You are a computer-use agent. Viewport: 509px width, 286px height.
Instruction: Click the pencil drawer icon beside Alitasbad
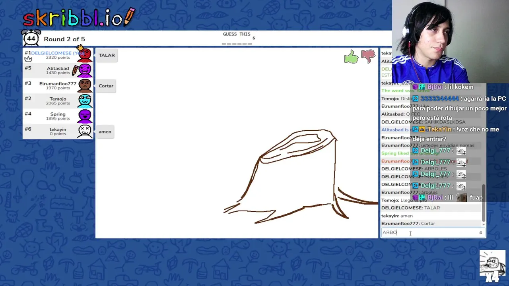click(75, 70)
